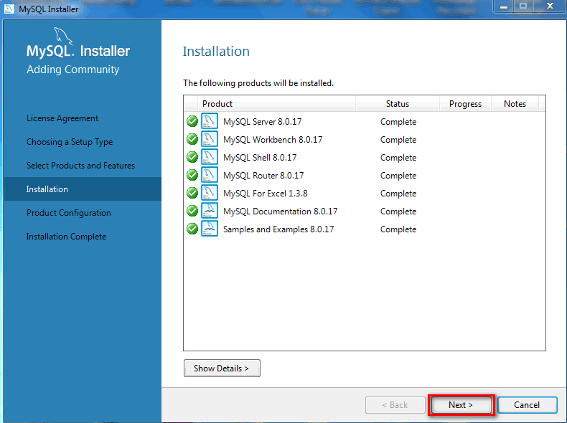The height and width of the screenshot is (423, 567).
Task: Click Complete status of MySQL Shell
Action: [398, 158]
